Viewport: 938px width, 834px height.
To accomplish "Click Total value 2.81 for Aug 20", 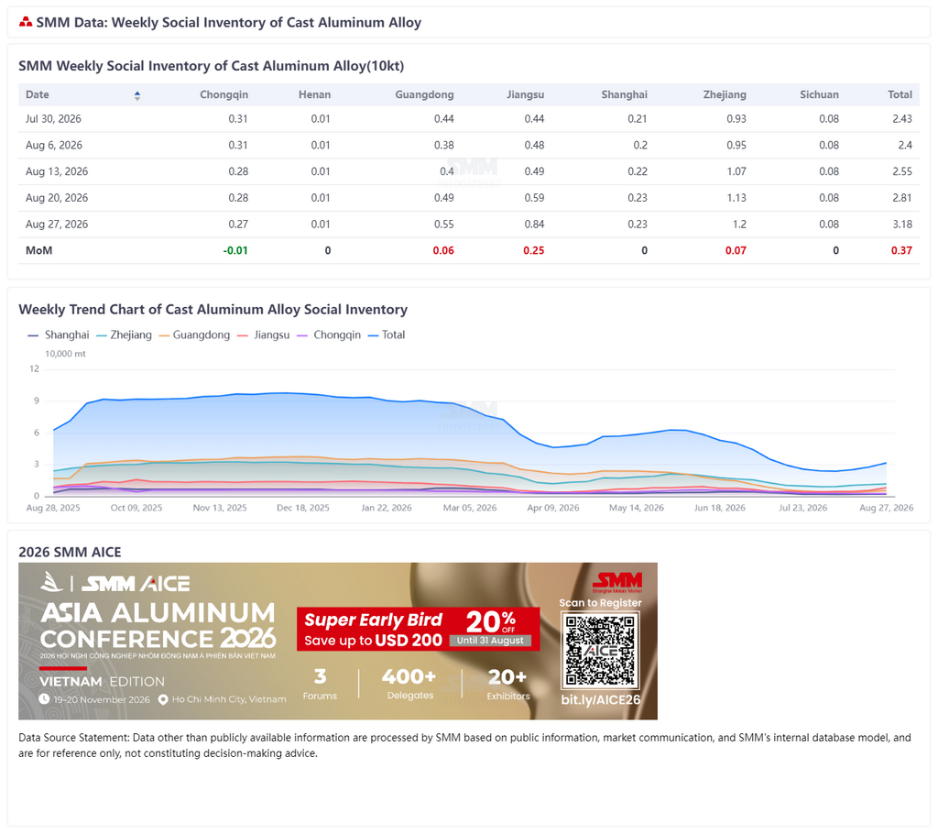I will [902, 198].
